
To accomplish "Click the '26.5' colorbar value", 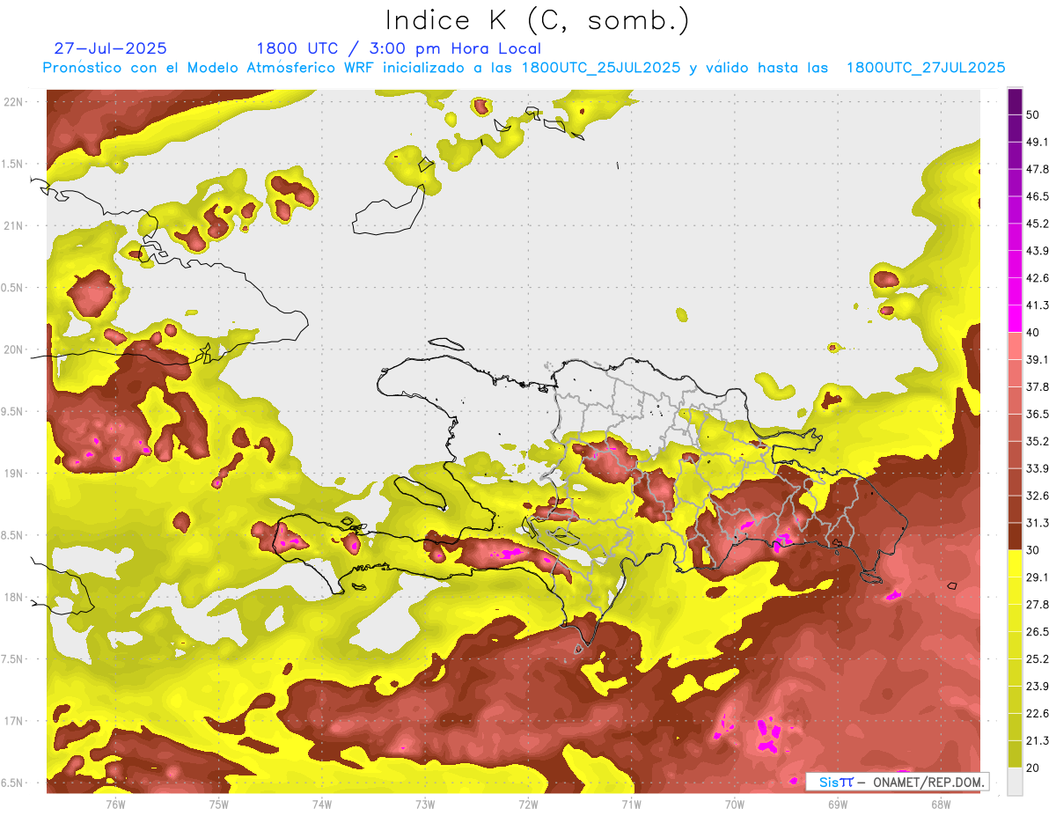I will coord(1038,632).
